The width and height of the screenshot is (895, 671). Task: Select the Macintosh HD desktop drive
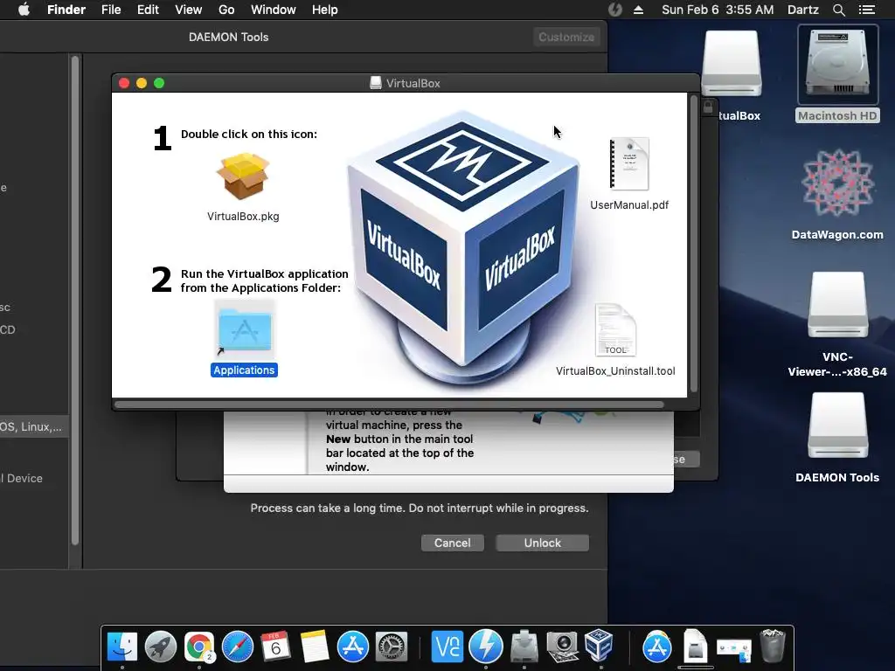(x=837, y=64)
